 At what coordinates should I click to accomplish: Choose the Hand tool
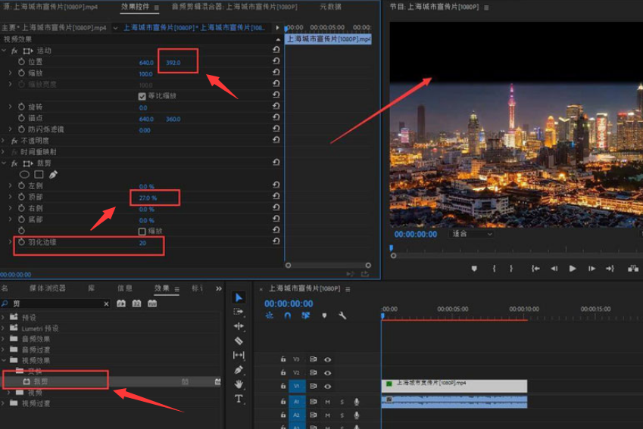[239, 384]
